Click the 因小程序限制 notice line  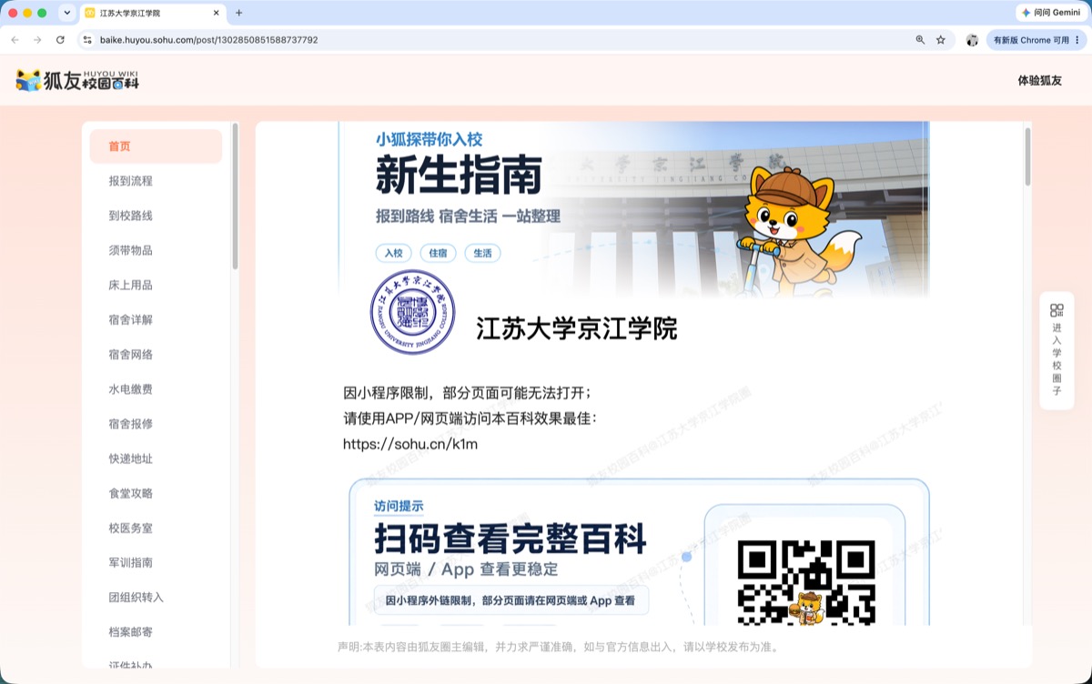pos(468,393)
